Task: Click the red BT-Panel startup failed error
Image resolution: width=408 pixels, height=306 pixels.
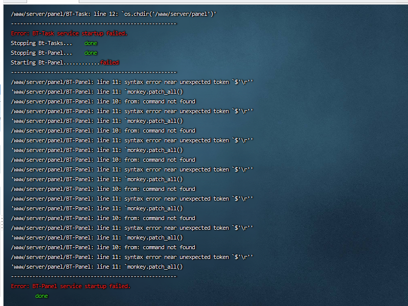Action: tap(71, 286)
